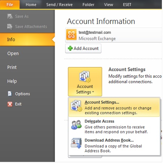Switch to the Home ribbon tab
163x163 pixels.
[x=31, y=5]
